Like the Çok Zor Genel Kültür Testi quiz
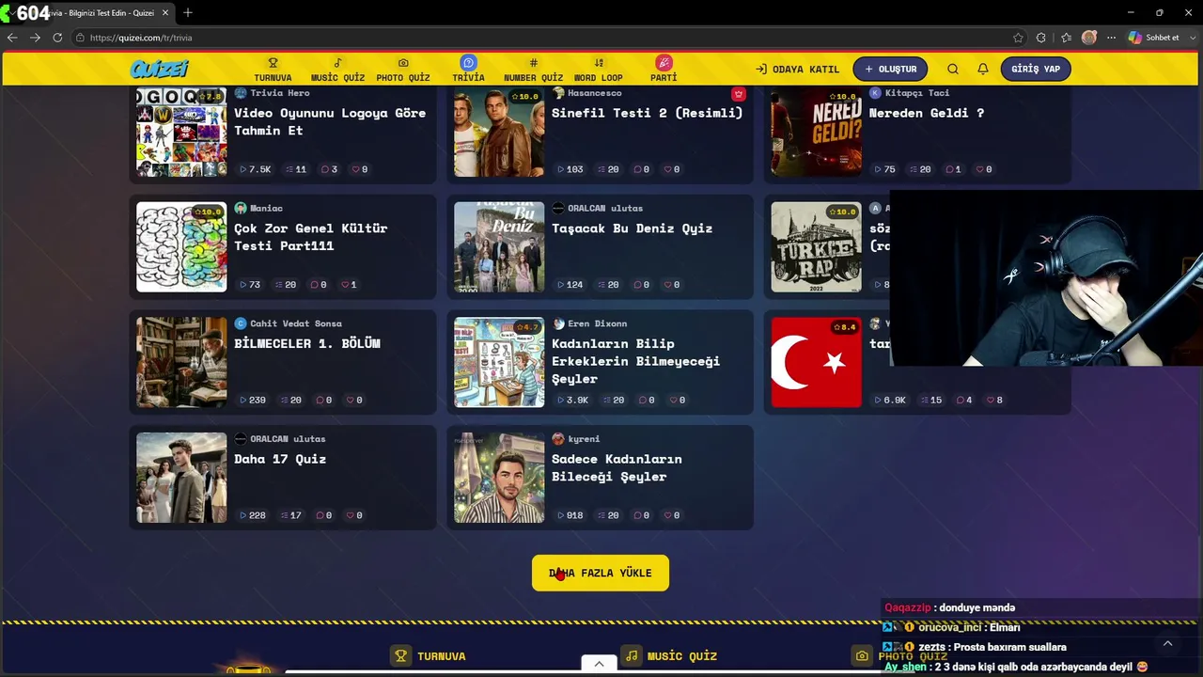1203x677 pixels. click(348, 285)
